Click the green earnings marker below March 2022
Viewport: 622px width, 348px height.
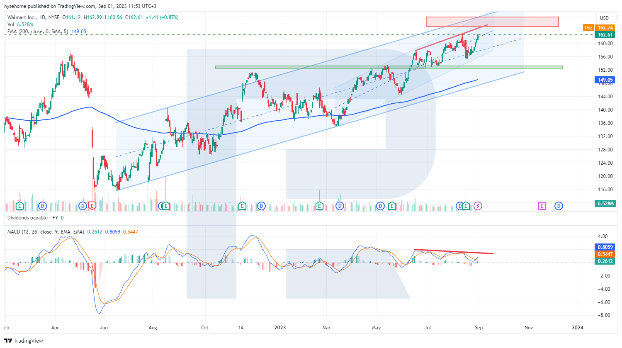pos(19,206)
